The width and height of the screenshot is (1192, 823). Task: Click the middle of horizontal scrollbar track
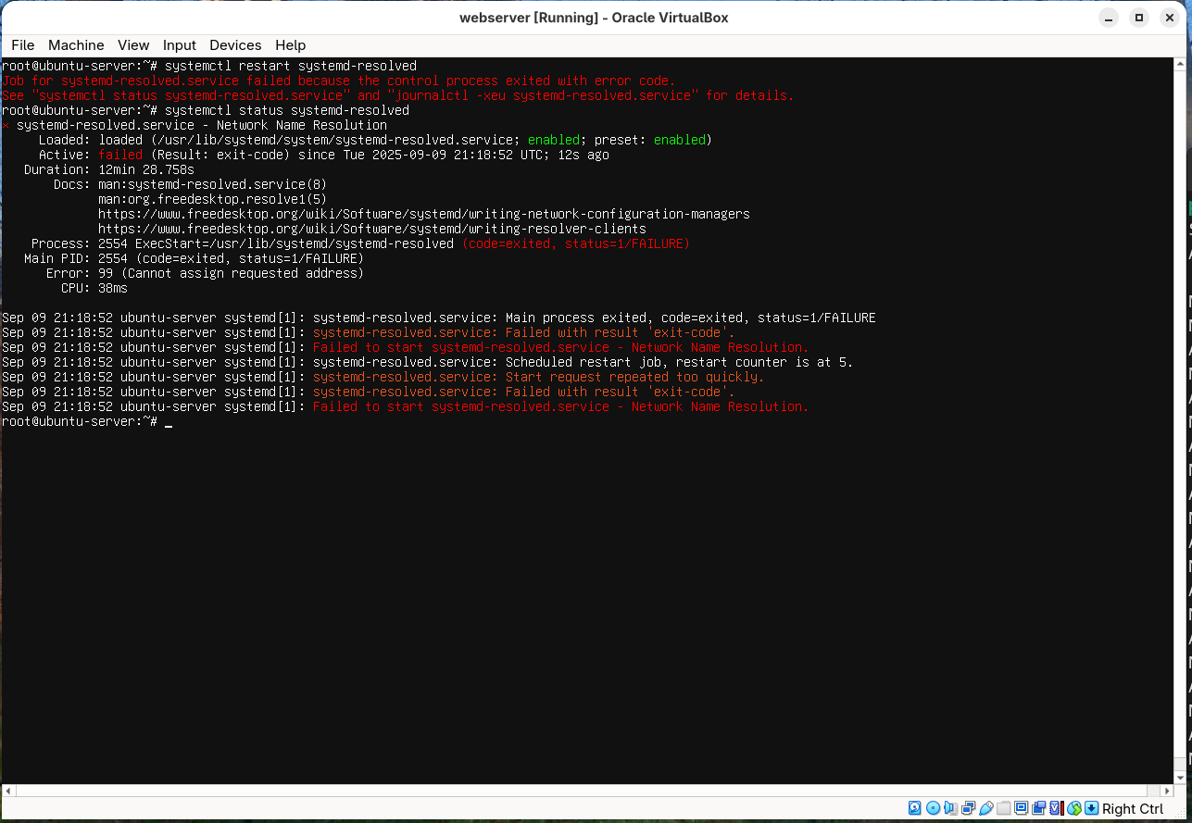click(587, 792)
